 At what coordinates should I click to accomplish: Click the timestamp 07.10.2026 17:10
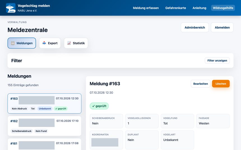(67, 121)
